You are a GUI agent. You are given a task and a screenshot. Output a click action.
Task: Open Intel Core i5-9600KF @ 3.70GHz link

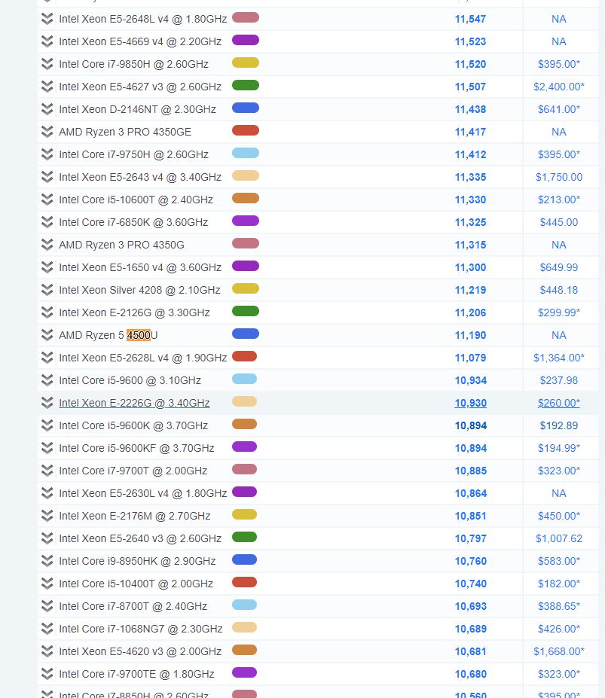[136, 448]
